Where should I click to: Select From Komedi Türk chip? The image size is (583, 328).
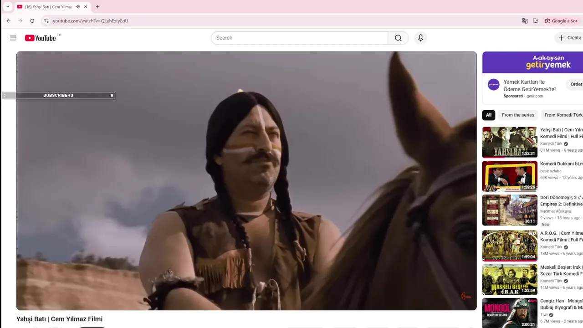(563, 115)
